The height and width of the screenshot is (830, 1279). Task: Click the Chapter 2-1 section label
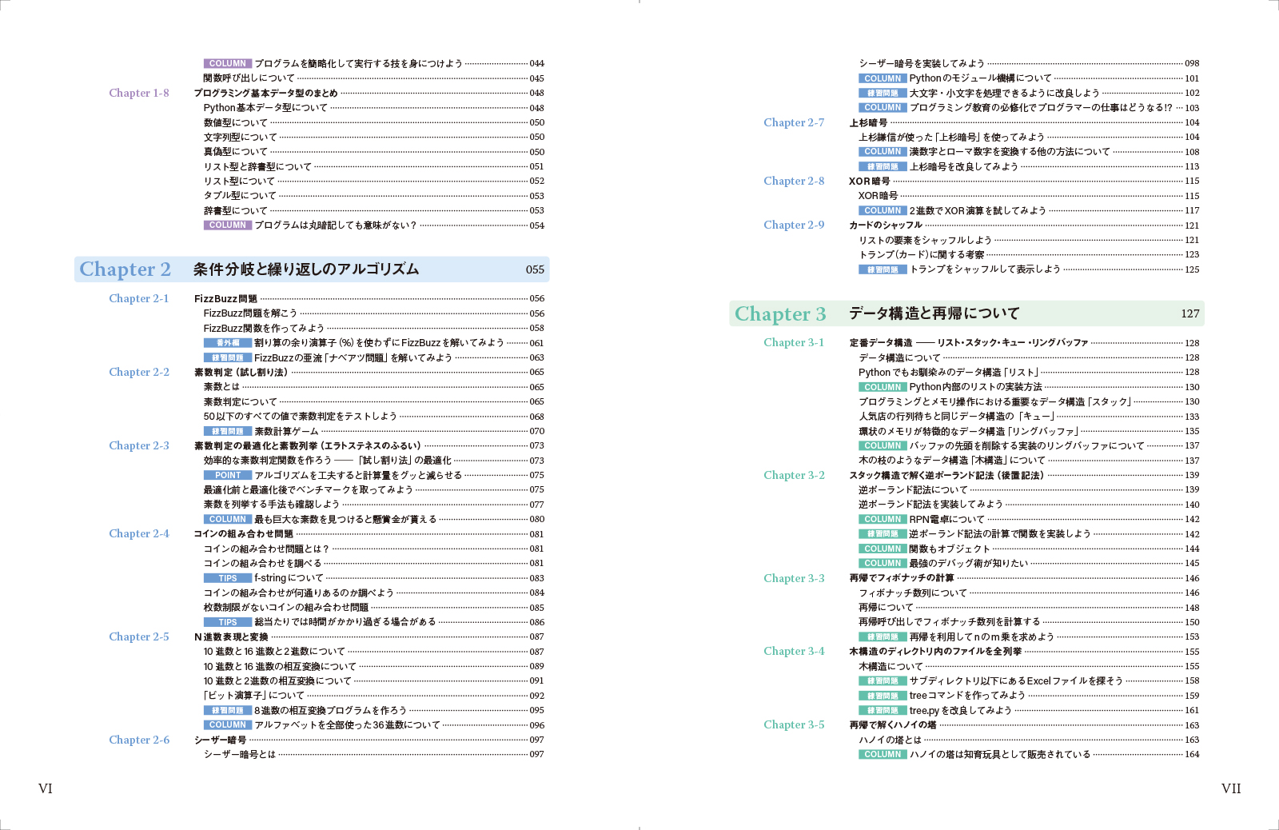click(x=139, y=298)
